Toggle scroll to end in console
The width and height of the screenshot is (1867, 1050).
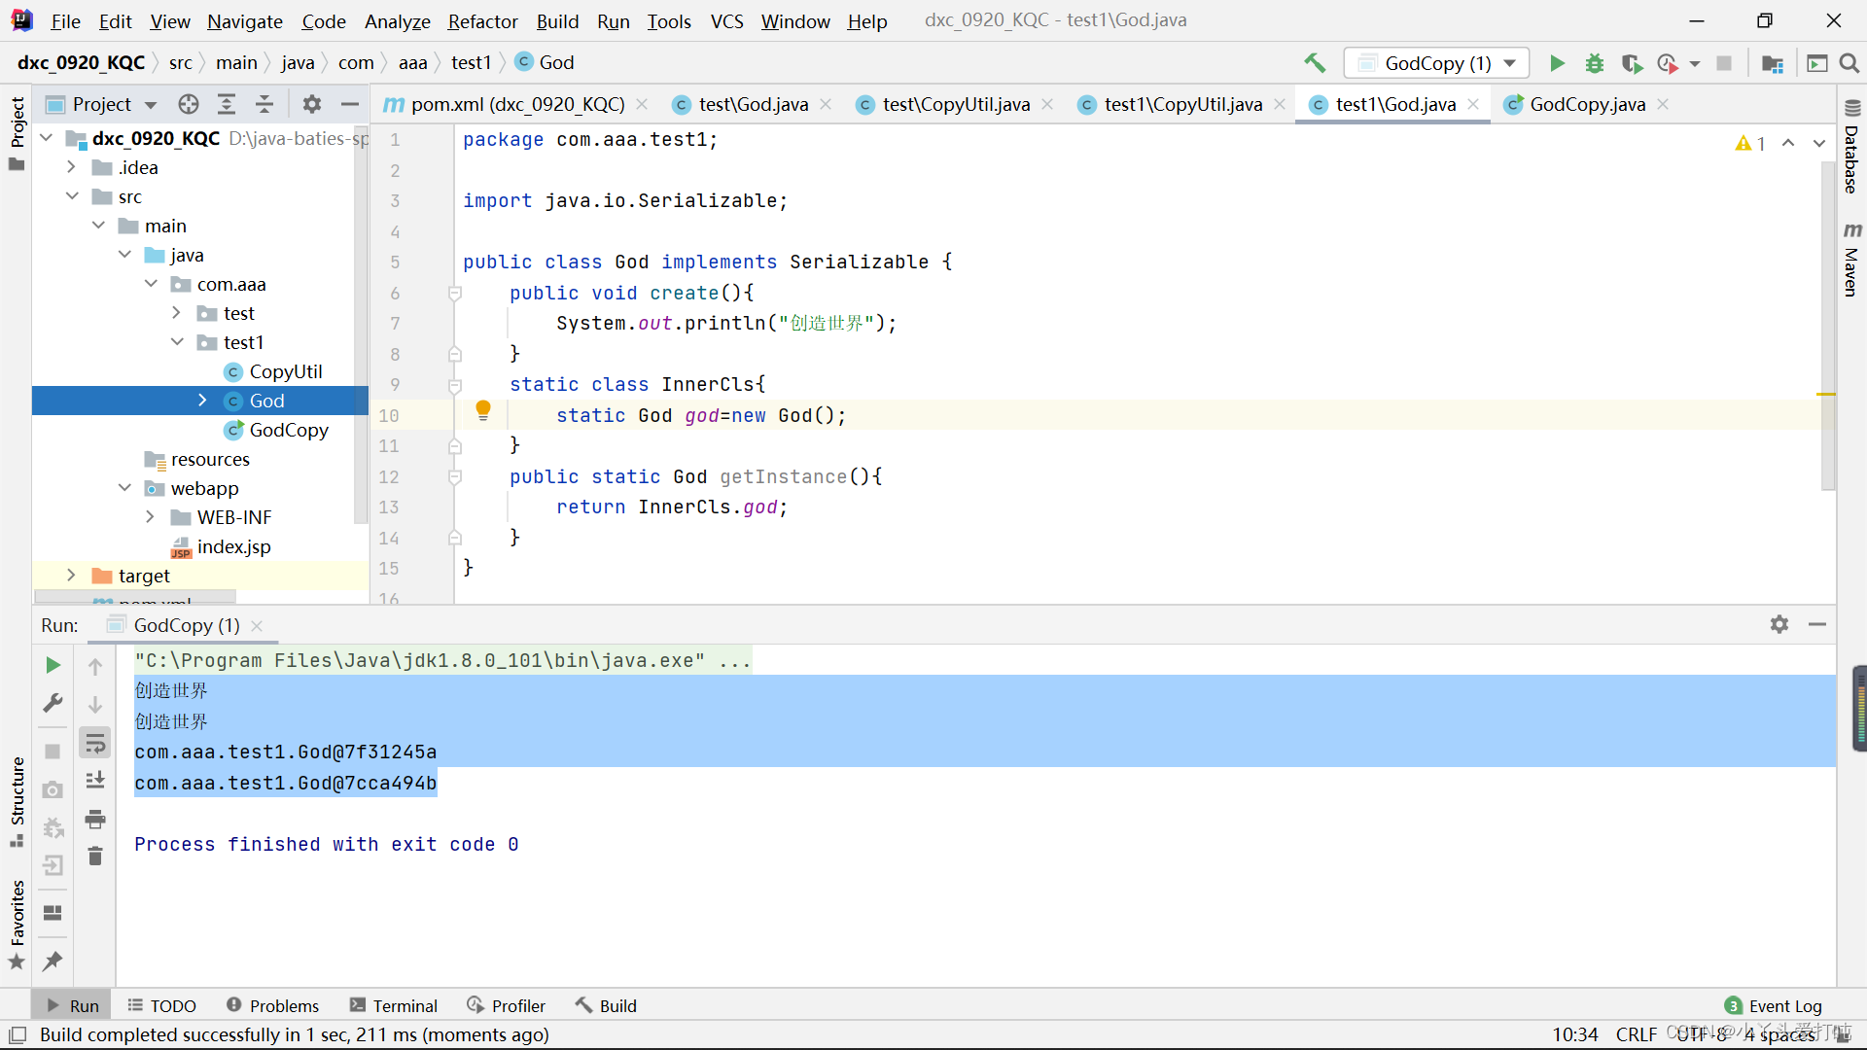95,781
